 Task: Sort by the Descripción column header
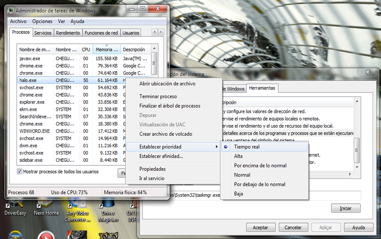(x=136, y=49)
